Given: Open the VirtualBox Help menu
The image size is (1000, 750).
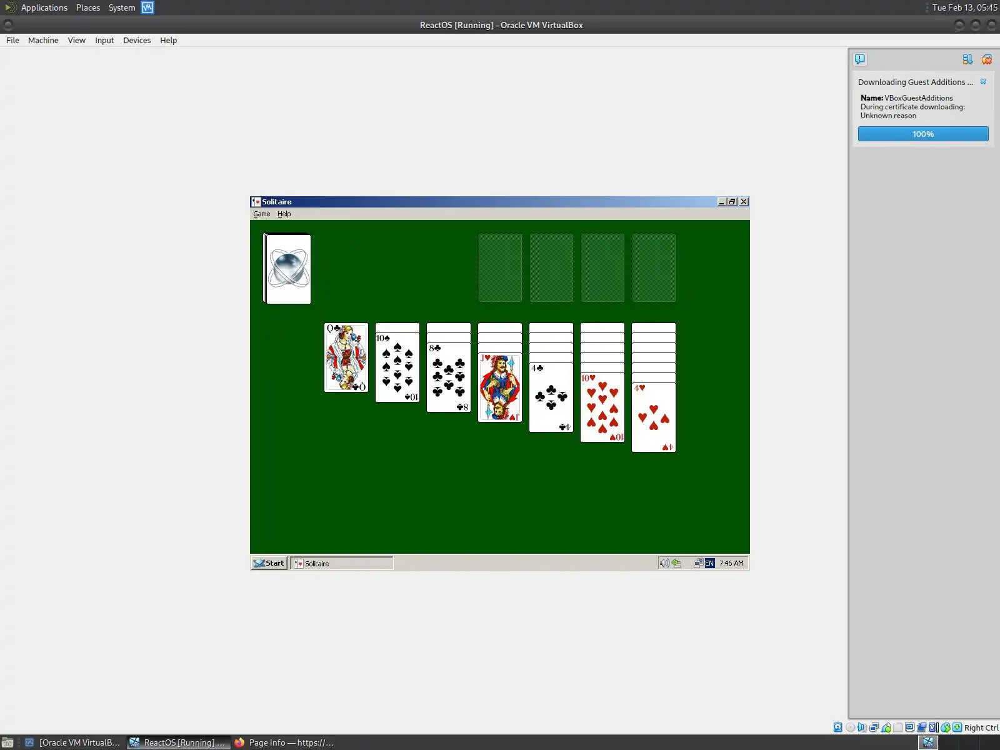Looking at the screenshot, I should [x=169, y=40].
